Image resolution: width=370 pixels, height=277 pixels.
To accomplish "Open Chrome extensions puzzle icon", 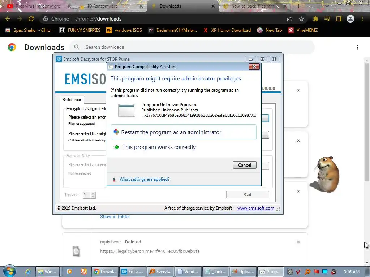I will pos(315,19).
